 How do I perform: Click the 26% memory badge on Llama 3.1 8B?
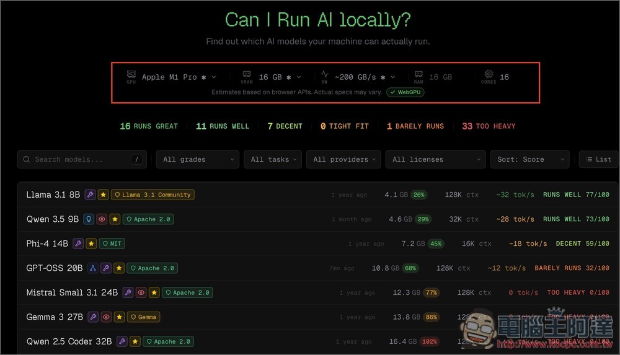tap(418, 195)
